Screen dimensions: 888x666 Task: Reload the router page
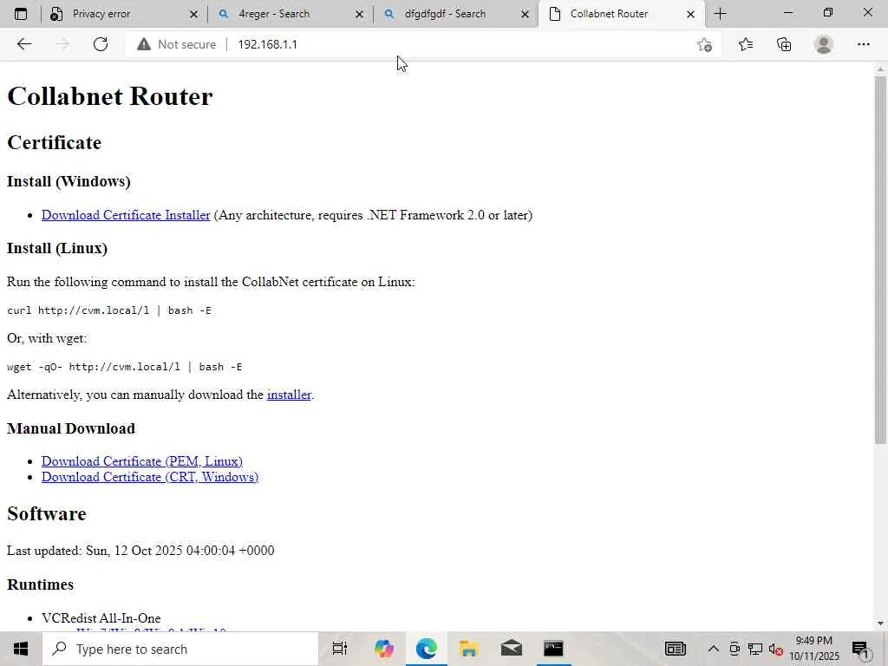(101, 44)
